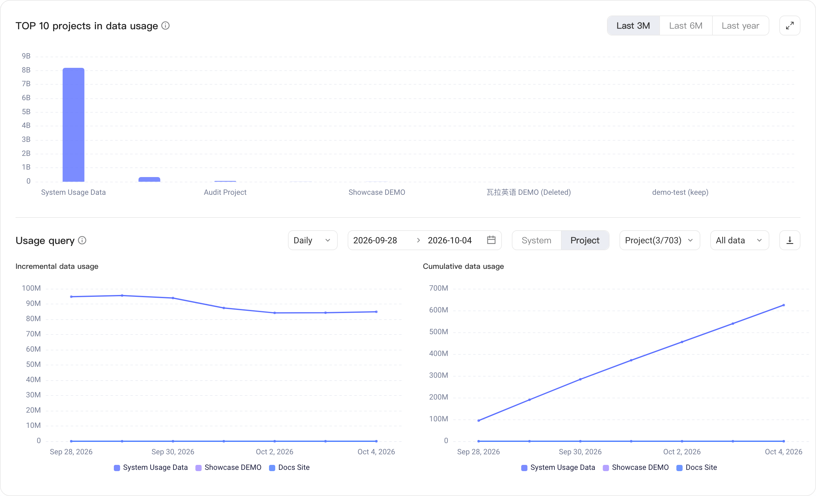816x496 pixels.
Task: Click the Cumulative data usage heading
Action: pyautogui.click(x=463, y=266)
